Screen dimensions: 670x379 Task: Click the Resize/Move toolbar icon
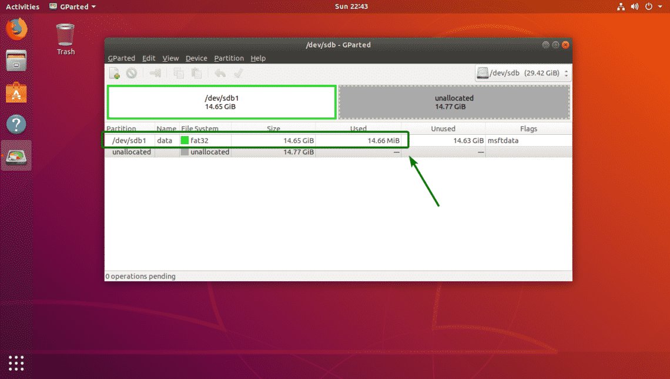click(x=155, y=73)
